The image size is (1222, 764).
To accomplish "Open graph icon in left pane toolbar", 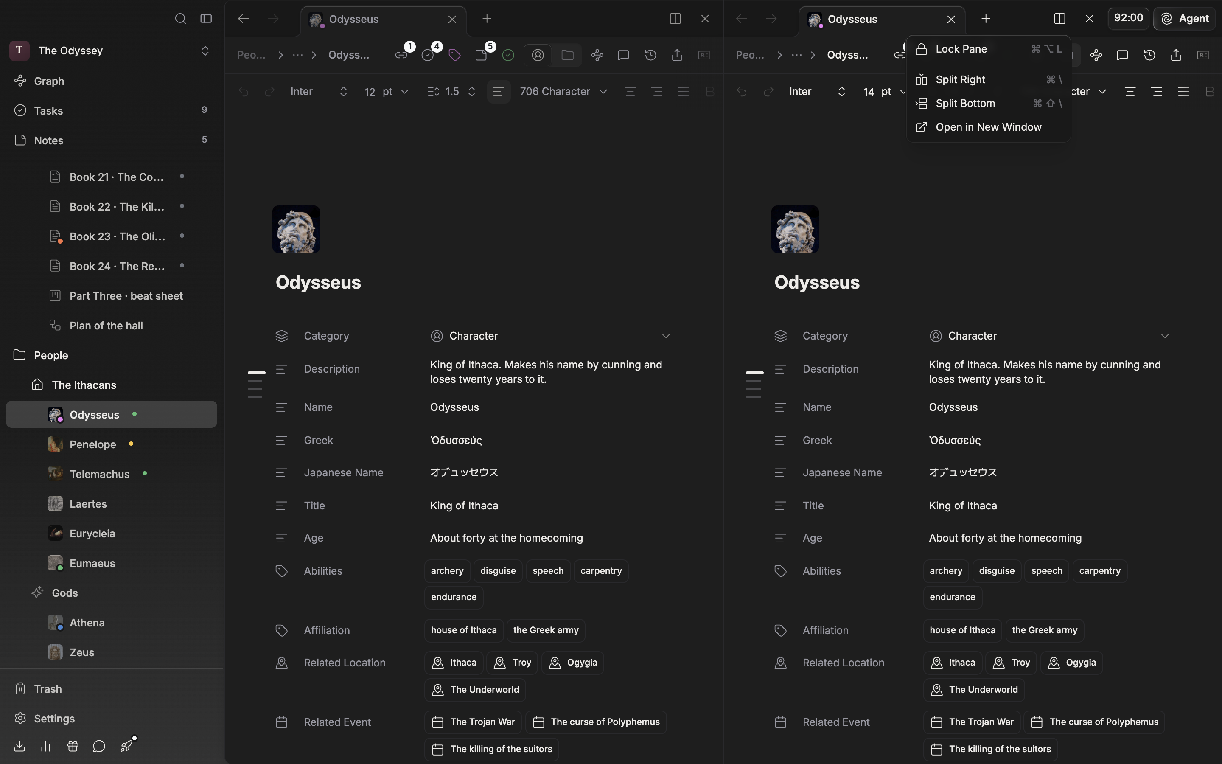I will click(x=597, y=55).
